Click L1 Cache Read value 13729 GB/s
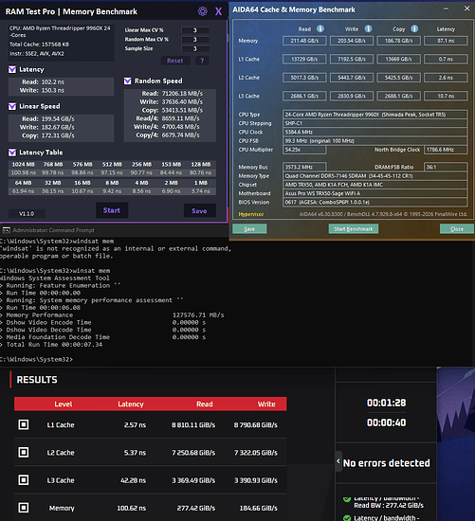Screen dimensions: 475x521 pos(304,59)
